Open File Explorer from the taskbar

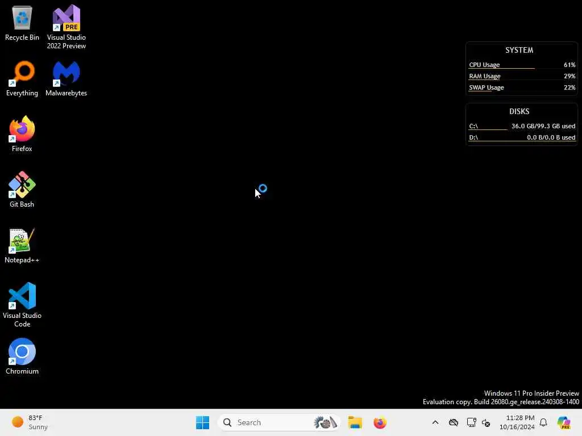coord(355,422)
